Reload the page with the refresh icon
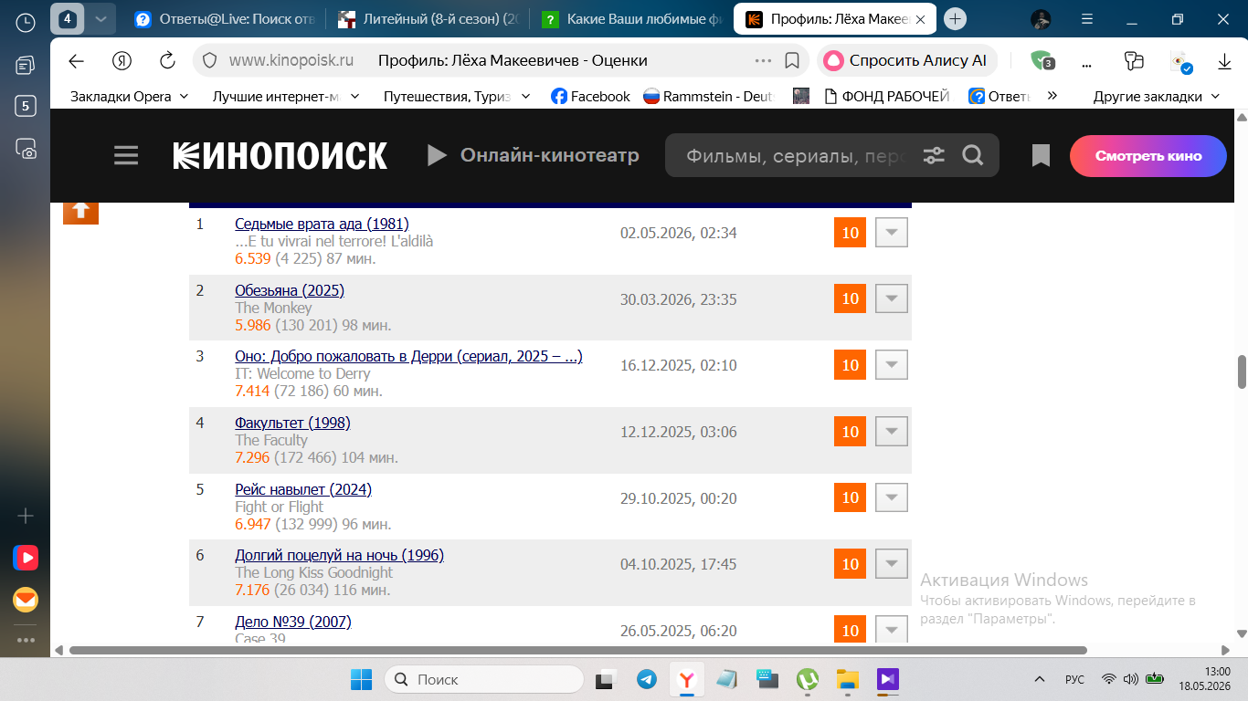 click(x=167, y=60)
